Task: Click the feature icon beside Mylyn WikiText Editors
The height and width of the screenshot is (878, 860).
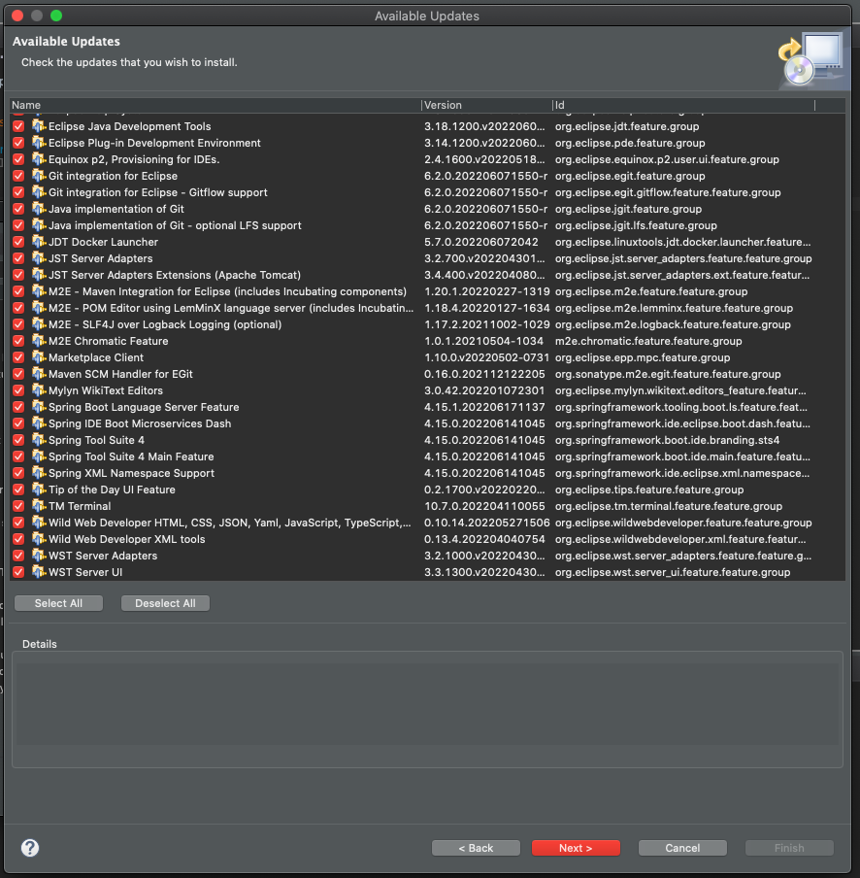Action: (x=39, y=390)
